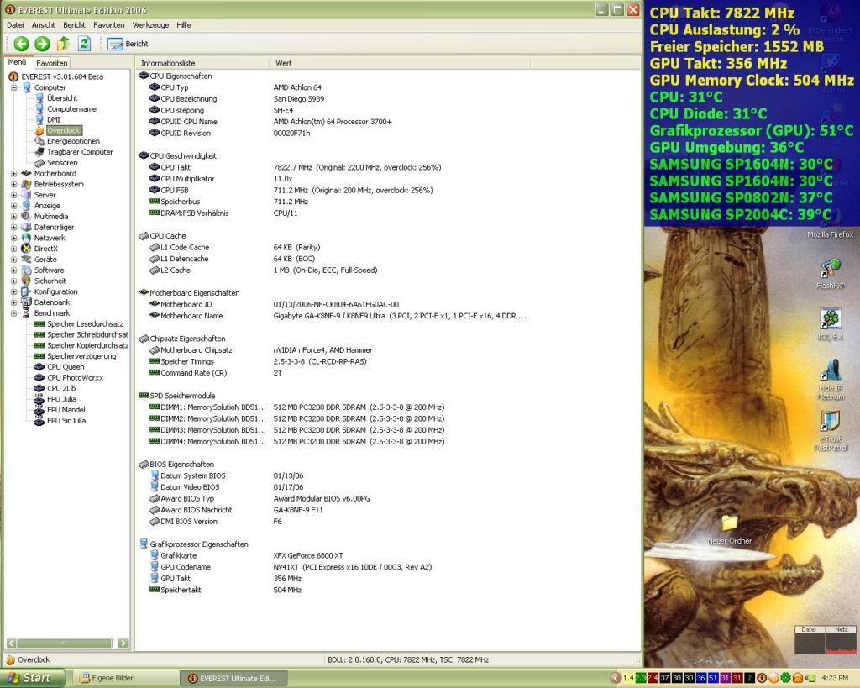Viewport: 860px width, 688px height.
Task: Select Übersicht in the tree
Action: click(62, 98)
